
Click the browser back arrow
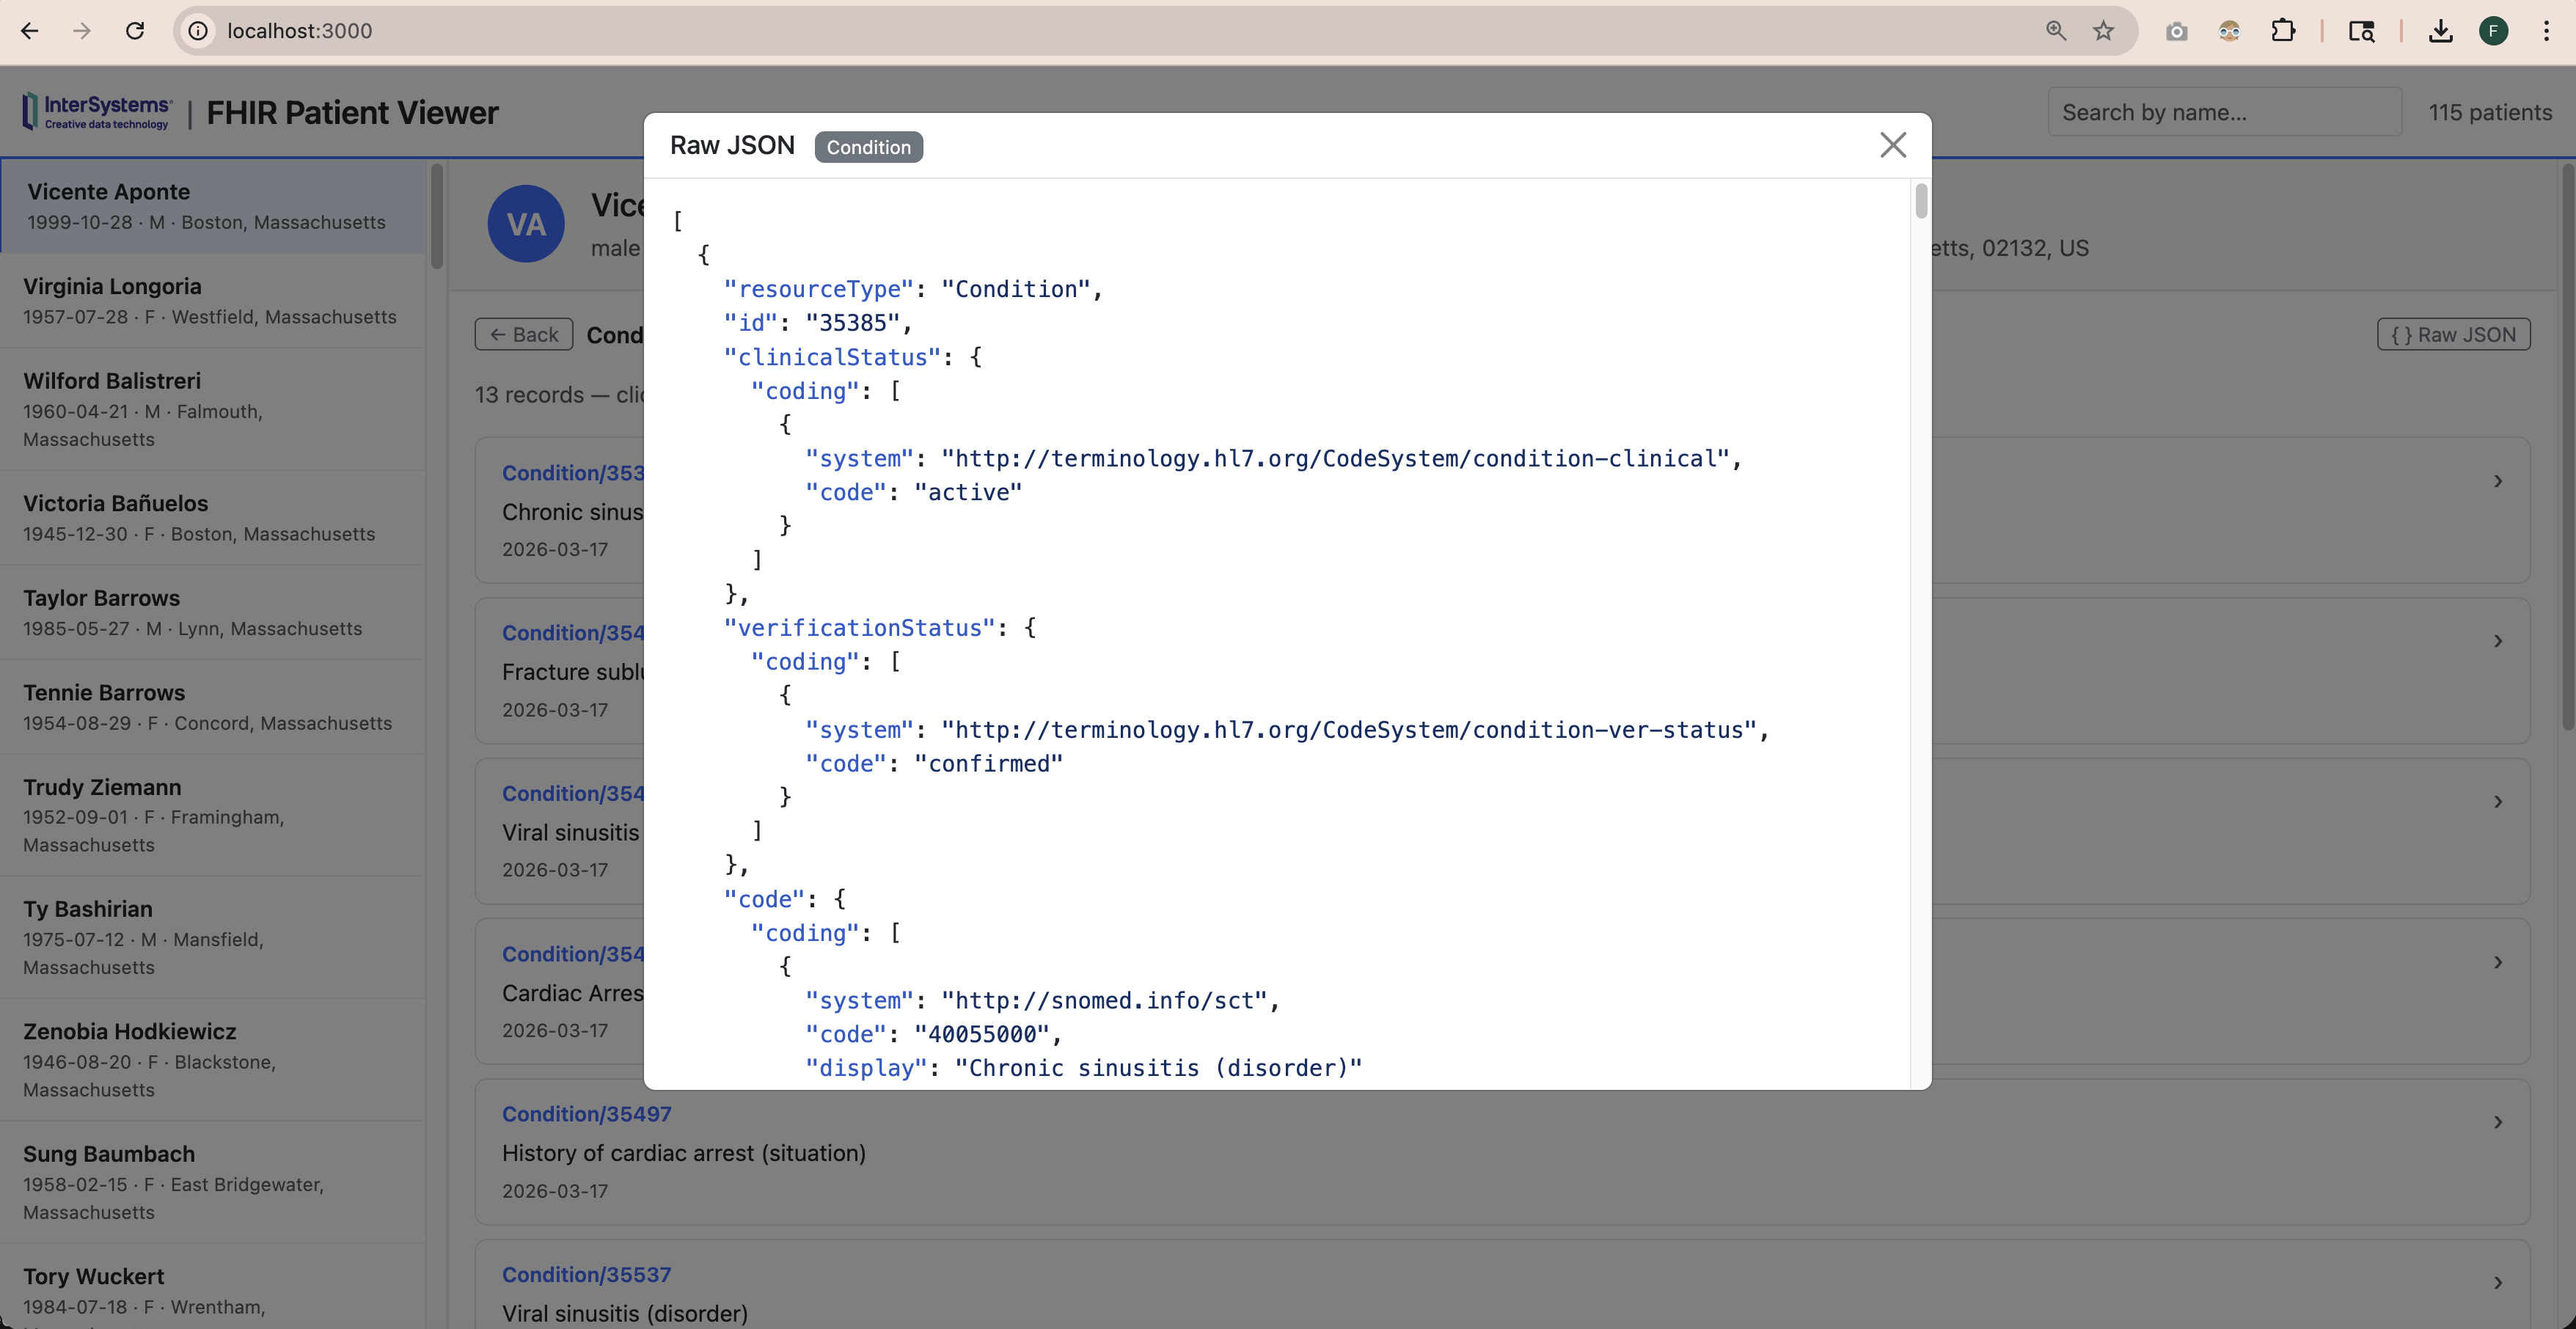click(30, 31)
